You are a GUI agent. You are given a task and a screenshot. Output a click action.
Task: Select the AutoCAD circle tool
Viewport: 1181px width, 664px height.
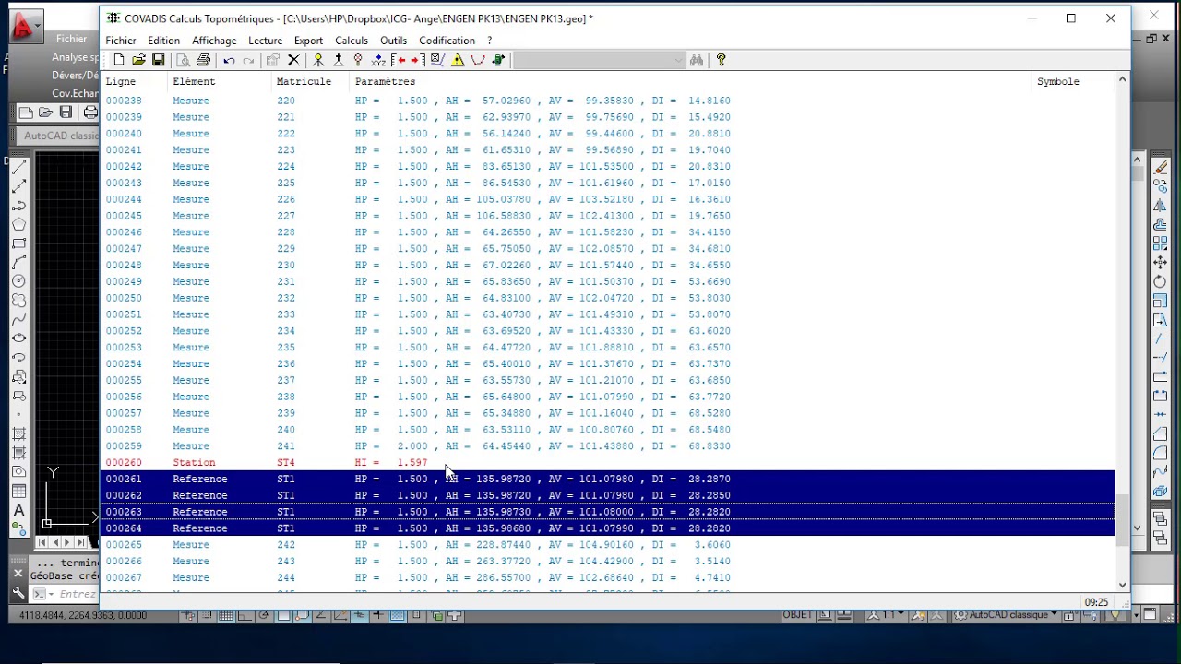point(18,281)
